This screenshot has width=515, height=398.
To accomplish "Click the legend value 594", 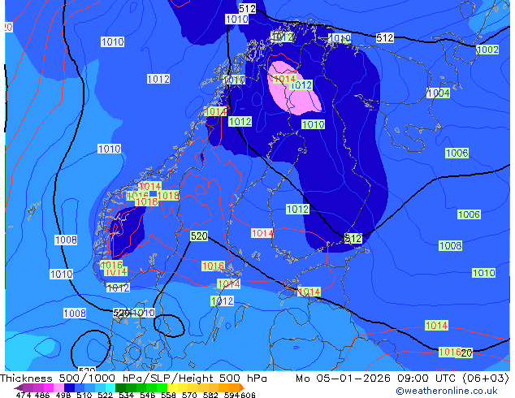I will [232, 395].
